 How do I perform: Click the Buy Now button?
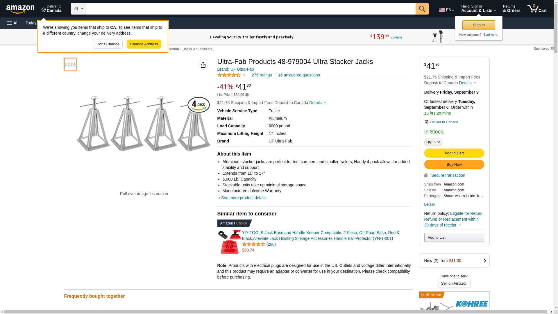tap(454, 165)
